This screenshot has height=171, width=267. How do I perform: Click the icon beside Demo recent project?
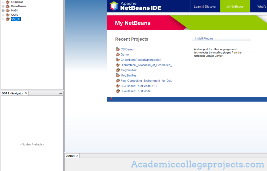pyautogui.click(x=118, y=54)
